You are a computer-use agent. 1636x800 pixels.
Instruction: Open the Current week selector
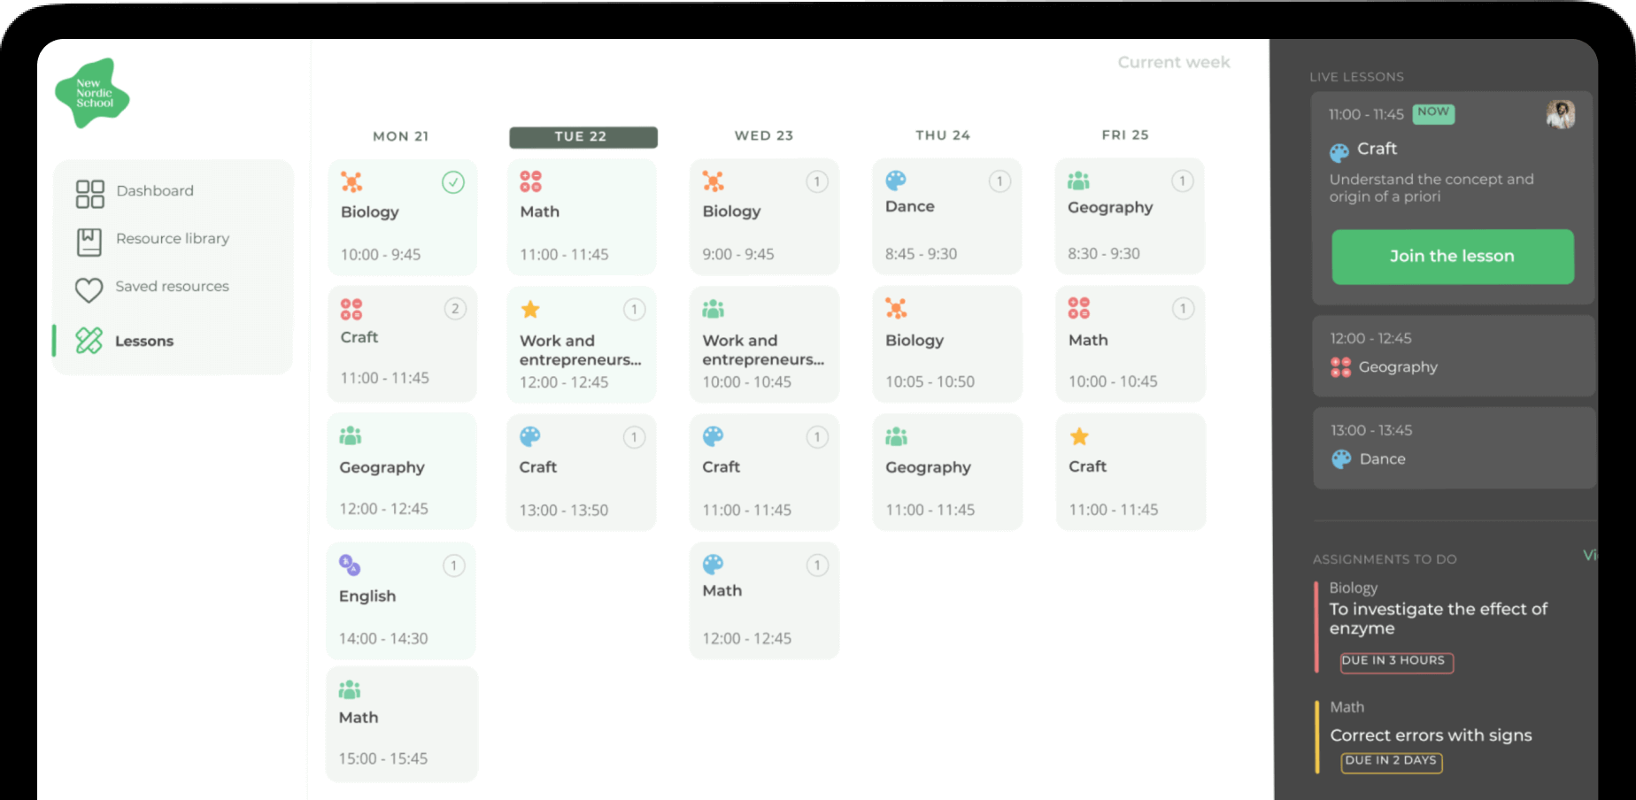coord(1173,62)
